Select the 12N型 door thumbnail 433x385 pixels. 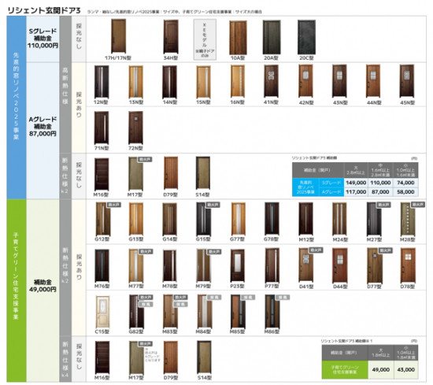click(102, 82)
